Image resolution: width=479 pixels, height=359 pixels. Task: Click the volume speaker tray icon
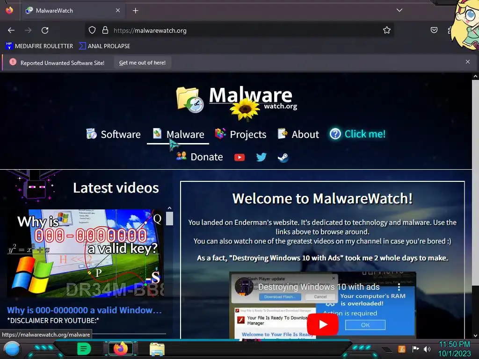tap(427, 349)
